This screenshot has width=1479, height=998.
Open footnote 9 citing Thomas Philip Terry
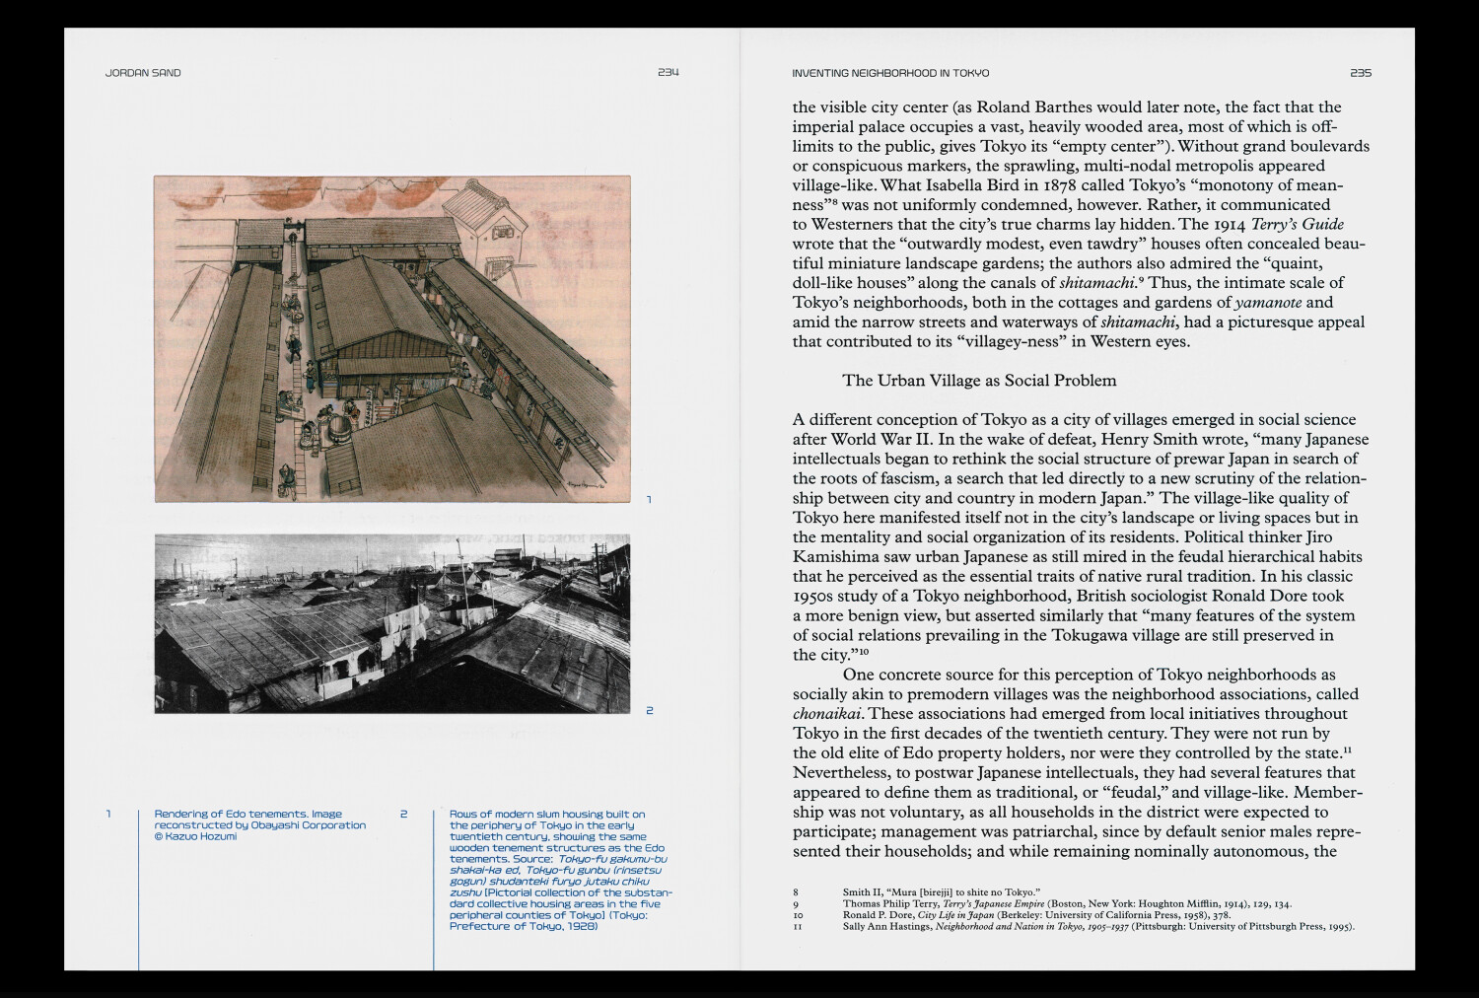1066,903
